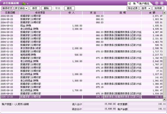
Task: Sort by the 交易日期 column header
Action: click(10, 13)
